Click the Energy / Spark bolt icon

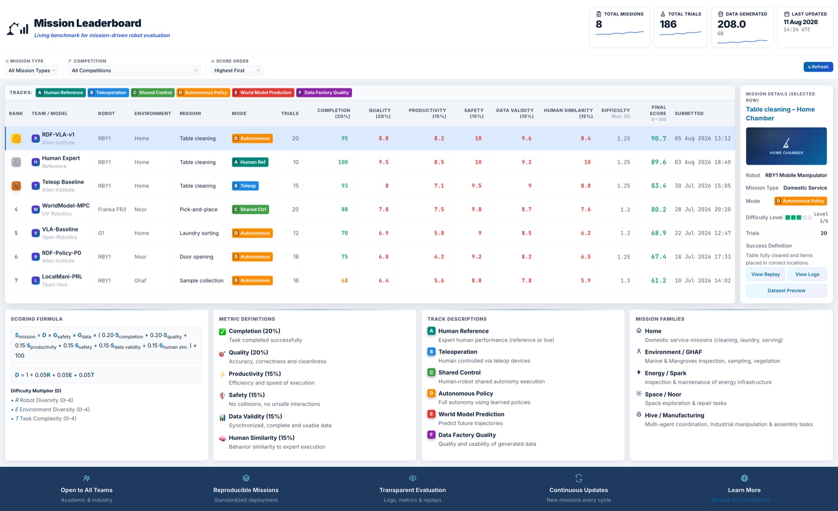pyautogui.click(x=639, y=372)
